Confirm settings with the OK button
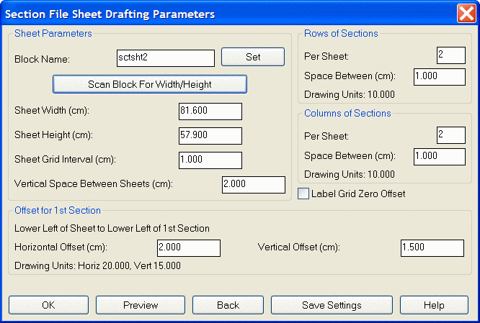Screen dimensions: 480x323 pyautogui.click(x=49, y=305)
